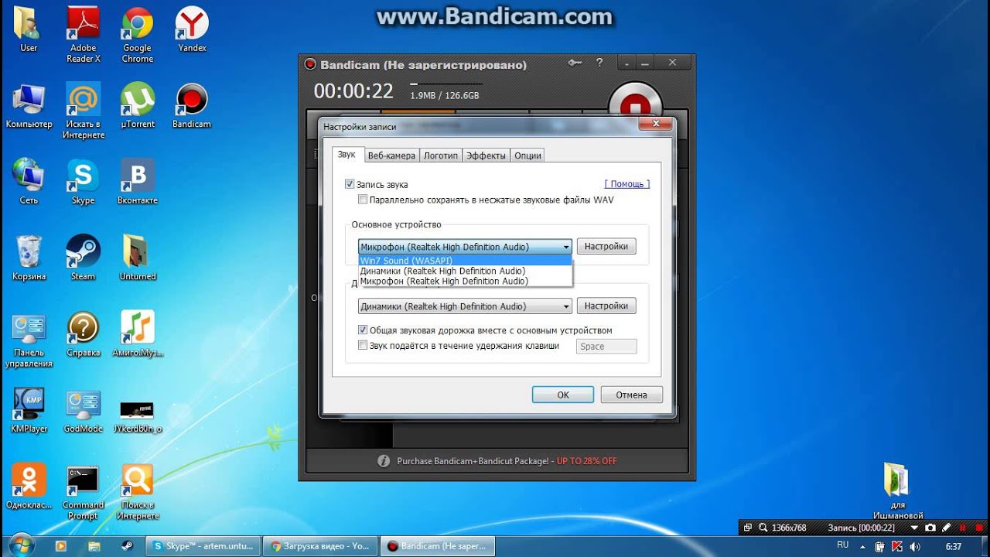
Task: Expand the triangle menu in recording bar
Action: pyautogui.click(x=913, y=528)
